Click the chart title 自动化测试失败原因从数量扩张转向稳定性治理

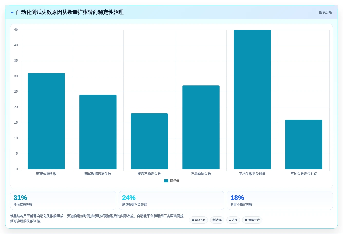tap(70, 12)
